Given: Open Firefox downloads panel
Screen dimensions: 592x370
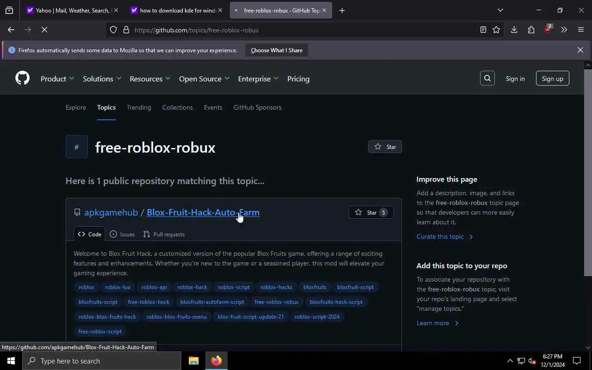Looking at the screenshot, I should (514, 30).
